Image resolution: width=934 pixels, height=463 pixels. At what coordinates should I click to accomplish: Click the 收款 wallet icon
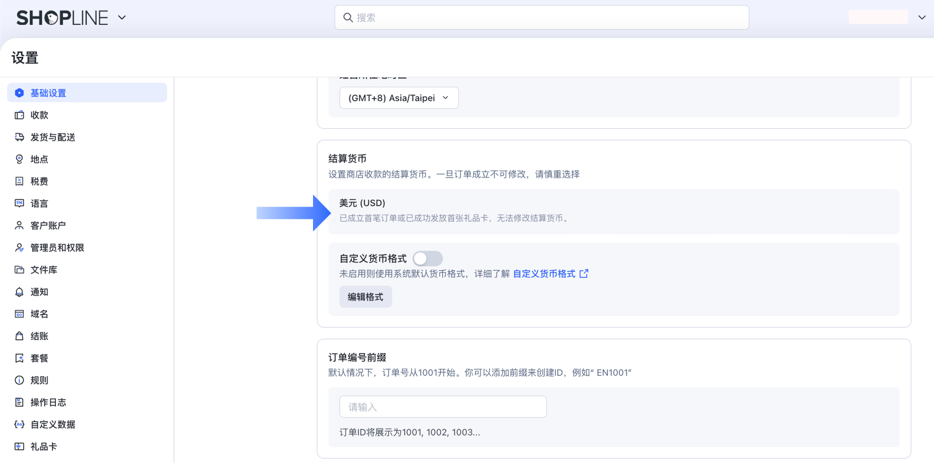pyautogui.click(x=19, y=115)
